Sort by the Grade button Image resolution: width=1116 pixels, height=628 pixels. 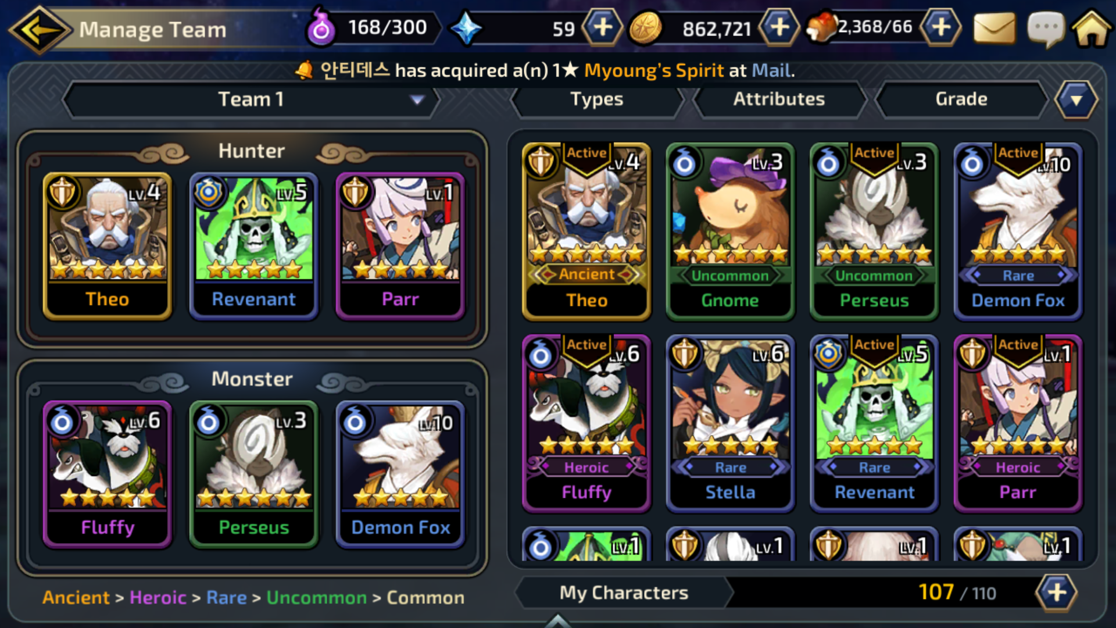click(961, 99)
